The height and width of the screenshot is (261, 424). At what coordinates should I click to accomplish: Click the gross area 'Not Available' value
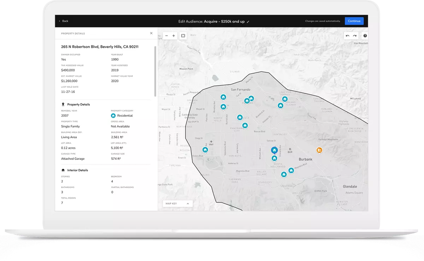coord(120,126)
